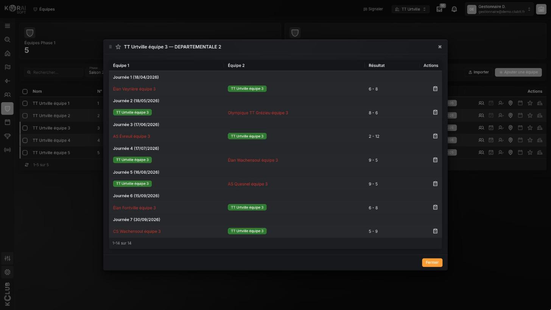Open match sheet for Journée 4 row
Image resolution: width=551 pixels, height=310 pixels.
coord(435,160)
